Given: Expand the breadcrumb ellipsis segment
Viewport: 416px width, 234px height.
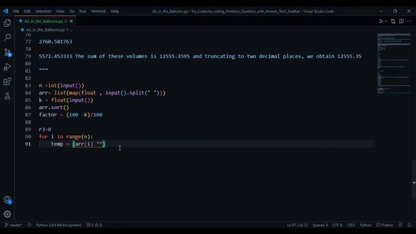Looking at the screenshot, I should (71, 30).
